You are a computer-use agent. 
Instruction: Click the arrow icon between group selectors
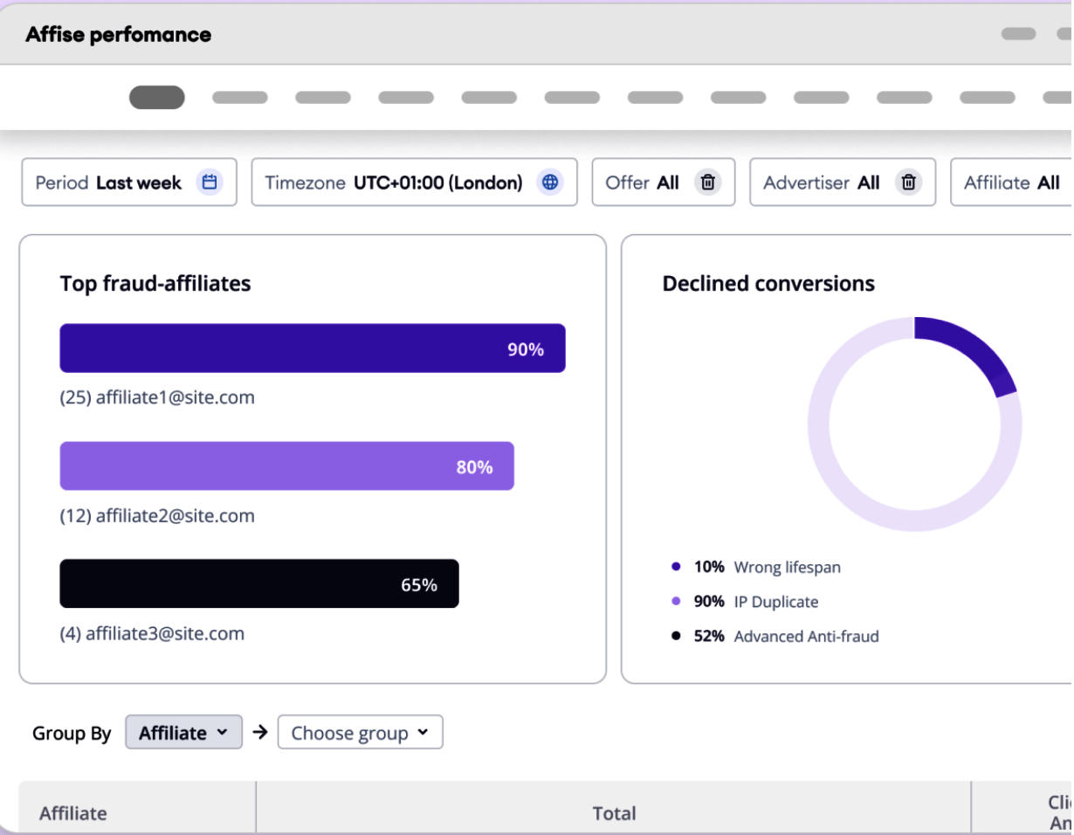(x=259, y=733)
